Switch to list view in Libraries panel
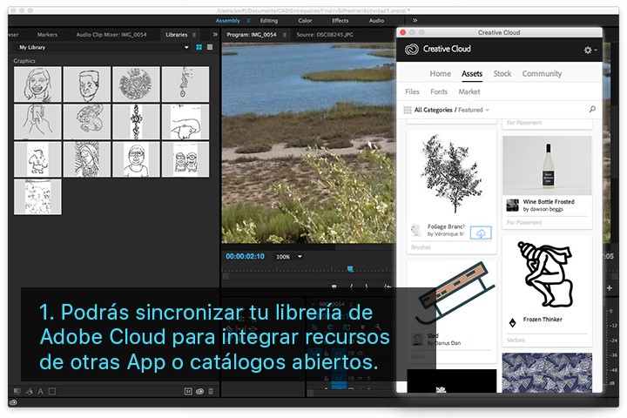 (210, 47)
